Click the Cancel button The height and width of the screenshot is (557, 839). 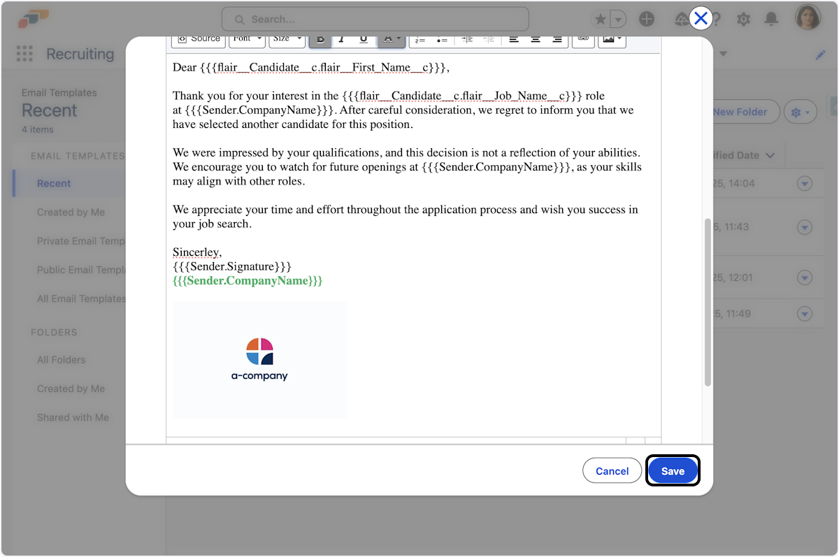point(612,471)
